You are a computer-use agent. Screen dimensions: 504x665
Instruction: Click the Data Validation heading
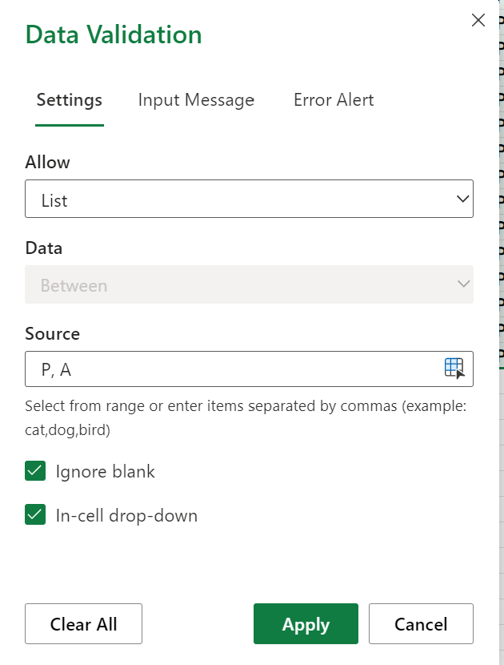(x=114, y=34)
